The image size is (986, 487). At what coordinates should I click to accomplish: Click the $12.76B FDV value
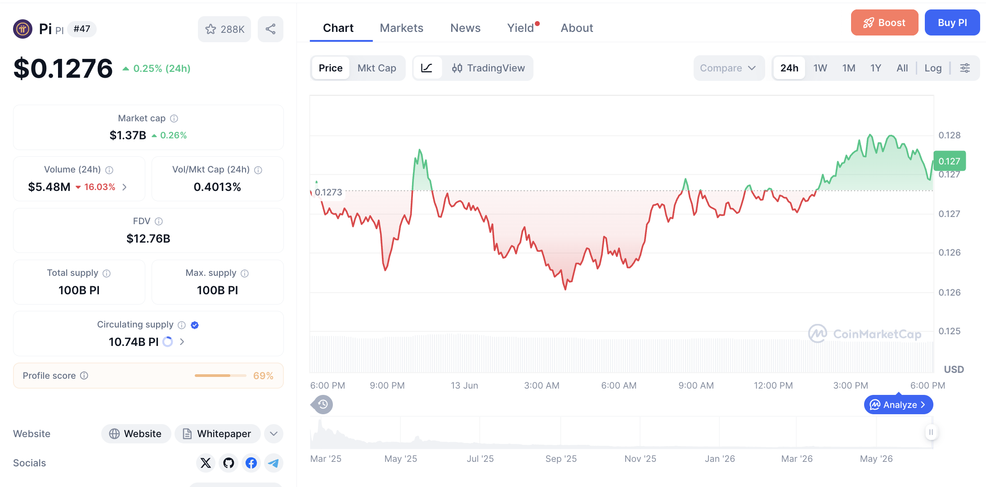click(x=148, y=239)
